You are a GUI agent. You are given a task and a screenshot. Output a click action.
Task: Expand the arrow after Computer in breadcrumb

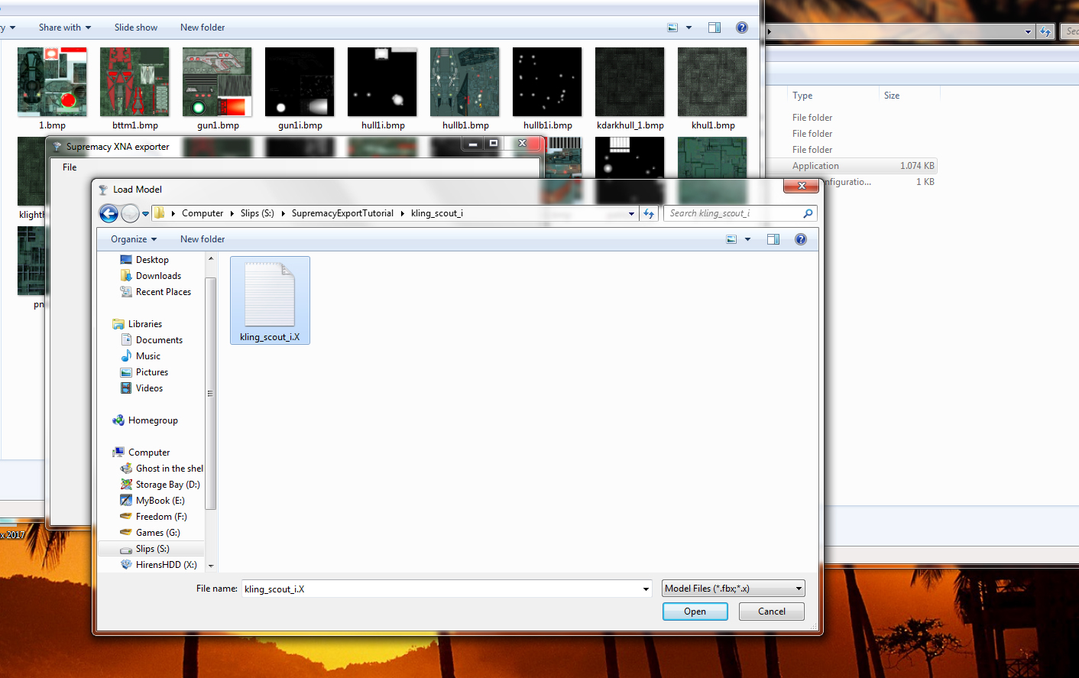pos(232,213)
